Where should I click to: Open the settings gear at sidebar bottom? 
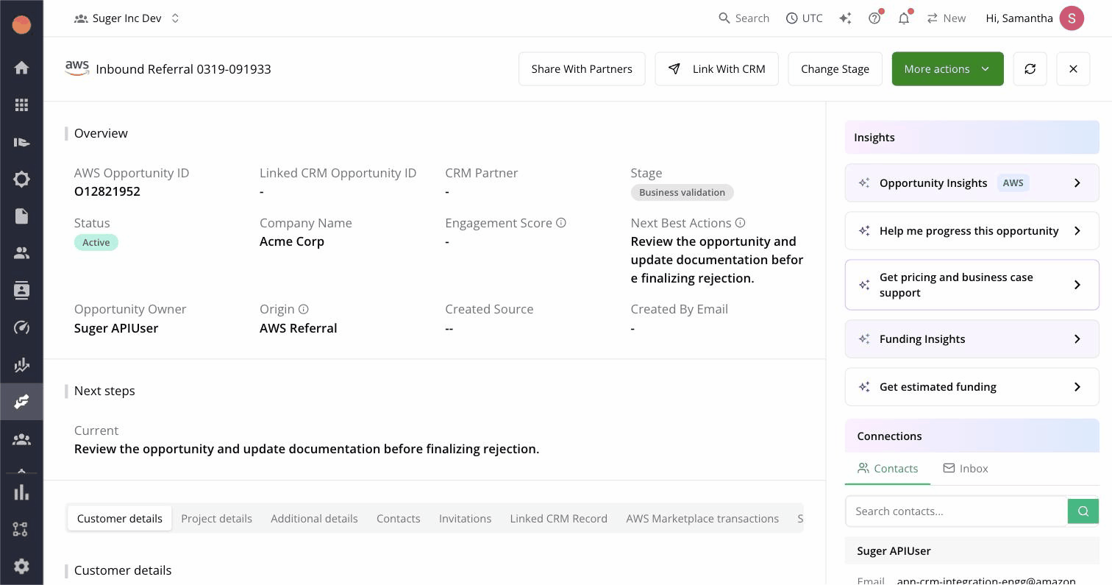(21, 566)
